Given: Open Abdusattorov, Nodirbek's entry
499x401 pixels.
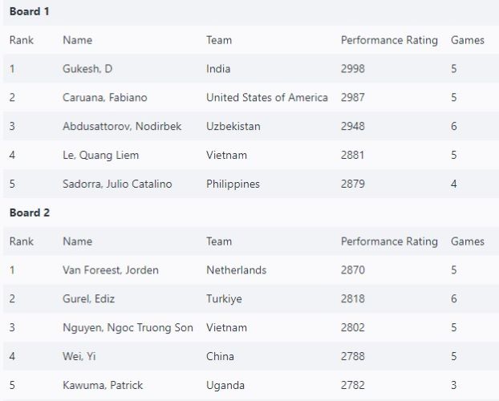Looking at the screenshot, I should click(121, 127).
